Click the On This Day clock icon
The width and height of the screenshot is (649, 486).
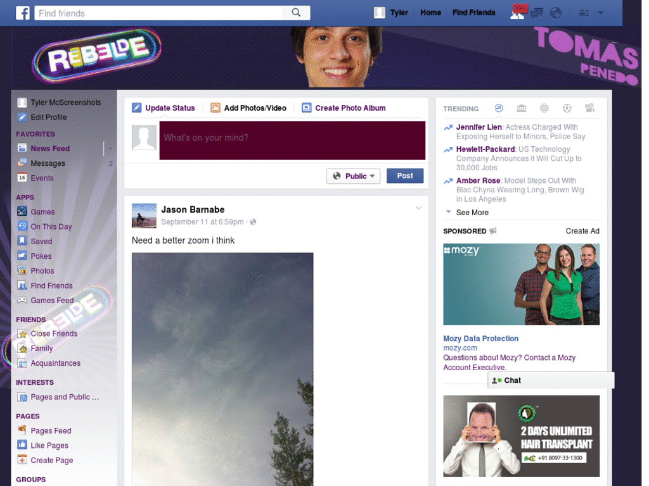pyautogui.click(x=22, y=226)
